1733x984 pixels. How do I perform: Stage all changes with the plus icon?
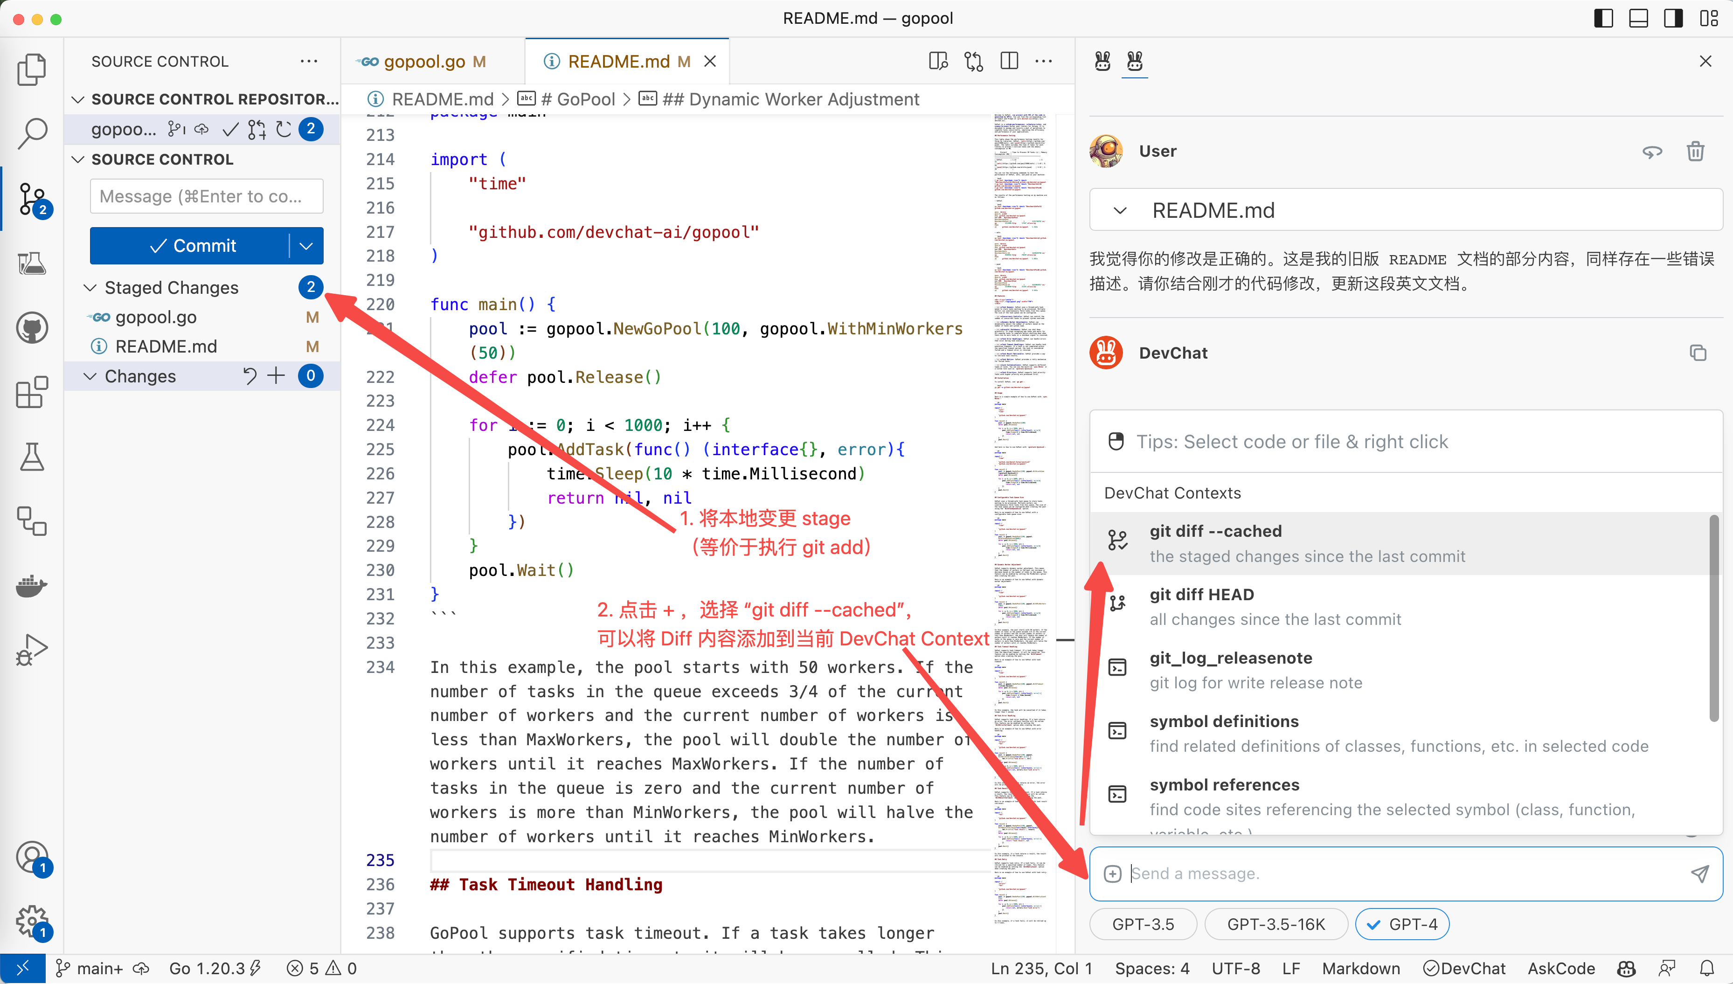click(x=277, y=376)
